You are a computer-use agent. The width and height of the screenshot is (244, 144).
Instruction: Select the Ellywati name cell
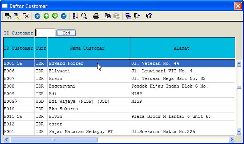pyautogui.click(x=89, y=71)
